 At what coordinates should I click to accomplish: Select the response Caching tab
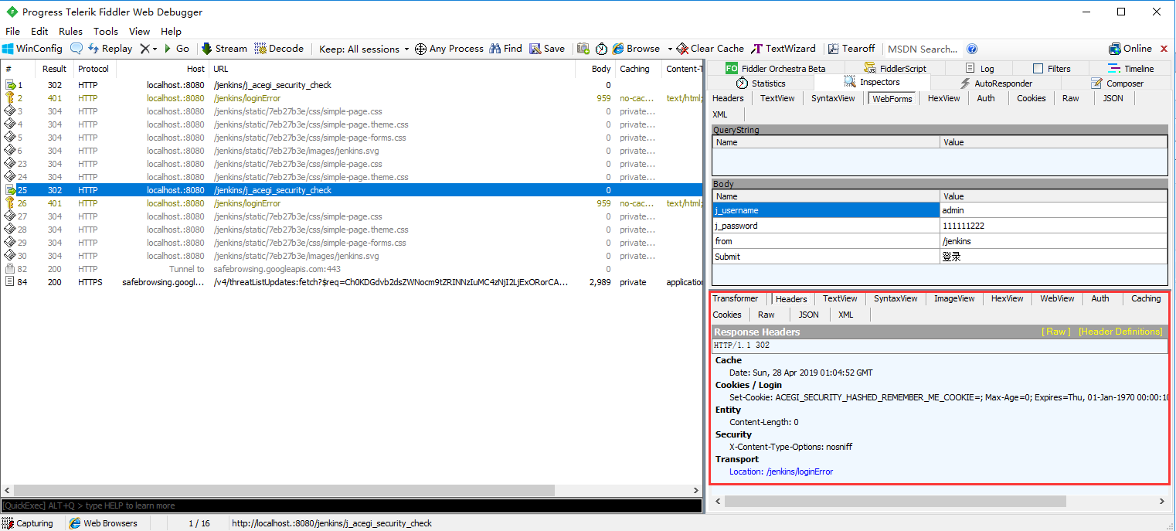(x=1146, y=298)
